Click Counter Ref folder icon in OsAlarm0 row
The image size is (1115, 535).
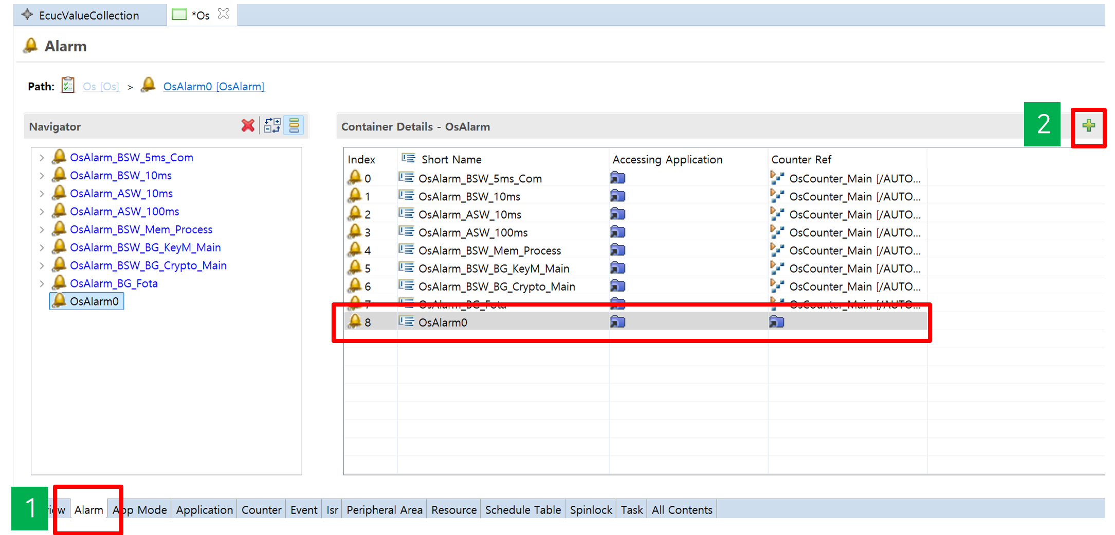[x=776, y=322]
